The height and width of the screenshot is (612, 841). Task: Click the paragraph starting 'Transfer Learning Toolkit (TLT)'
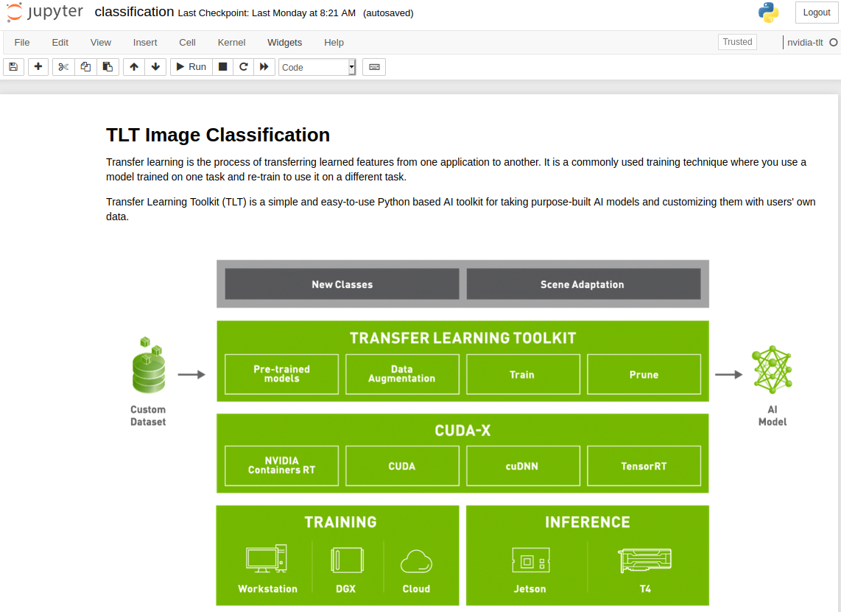point(461,209)
